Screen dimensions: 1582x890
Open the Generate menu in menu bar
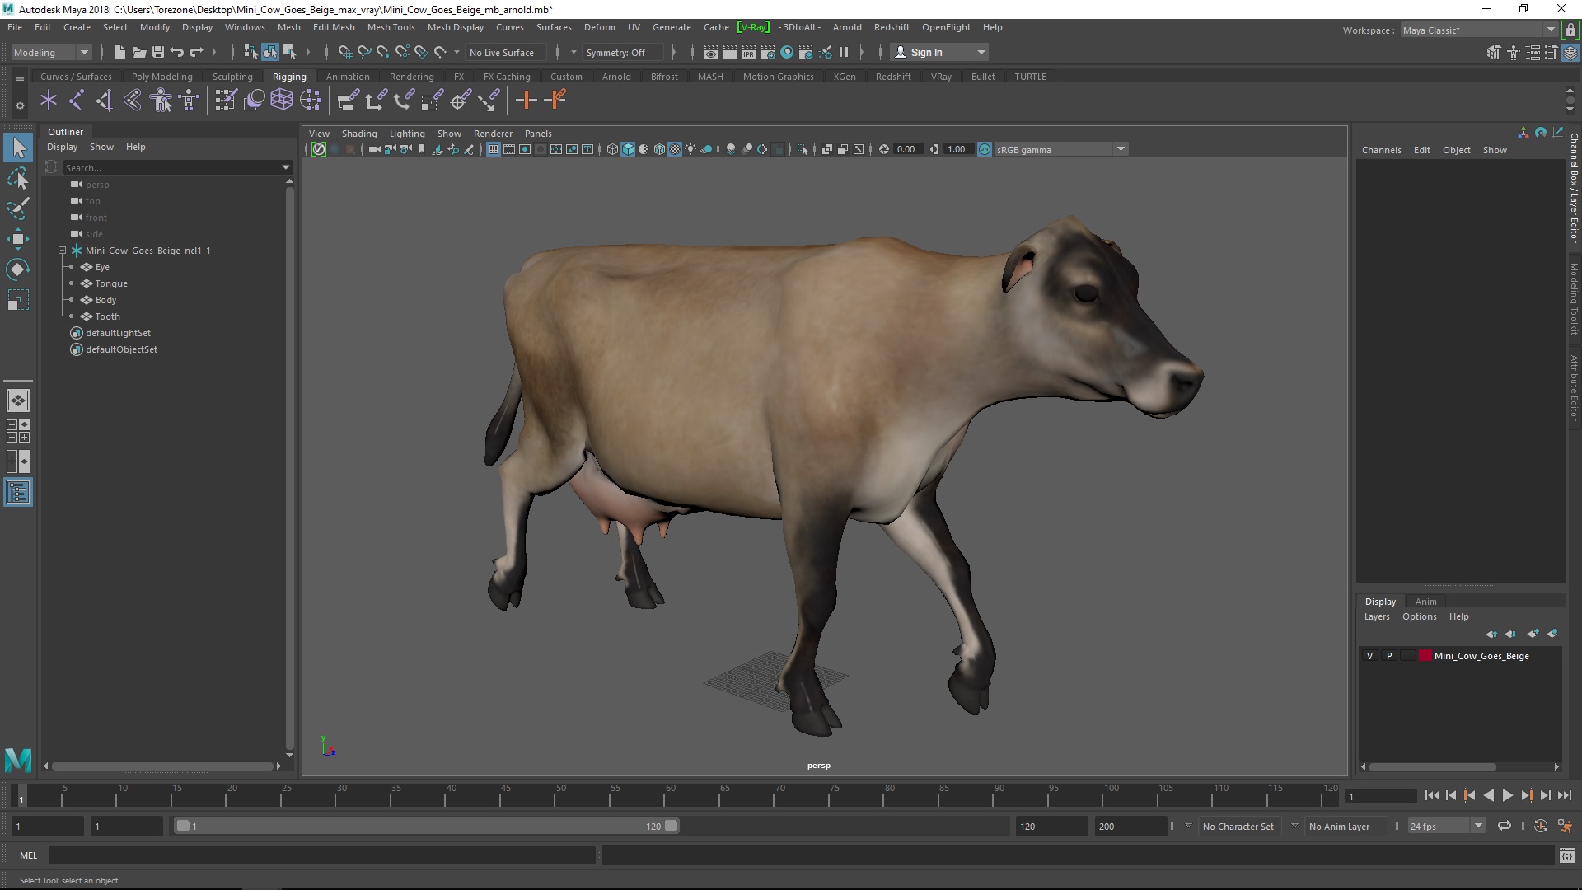[672, 26]
